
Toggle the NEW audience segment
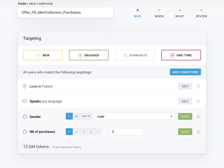[43, 55]
